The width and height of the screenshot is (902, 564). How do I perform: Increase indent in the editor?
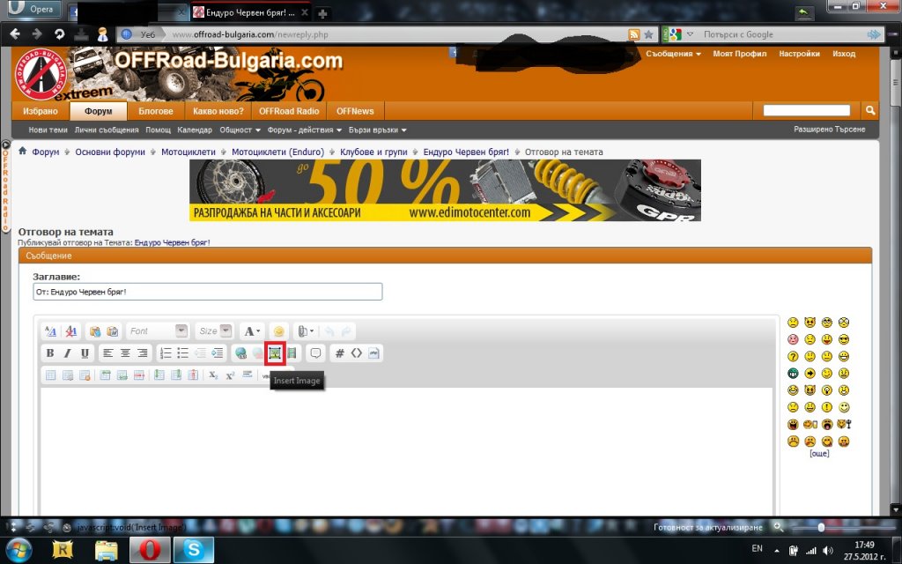[x=218, y=352]
